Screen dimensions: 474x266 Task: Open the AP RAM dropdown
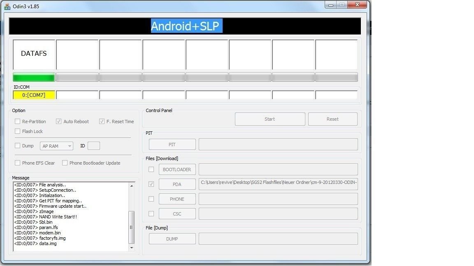tap(56, 146)
